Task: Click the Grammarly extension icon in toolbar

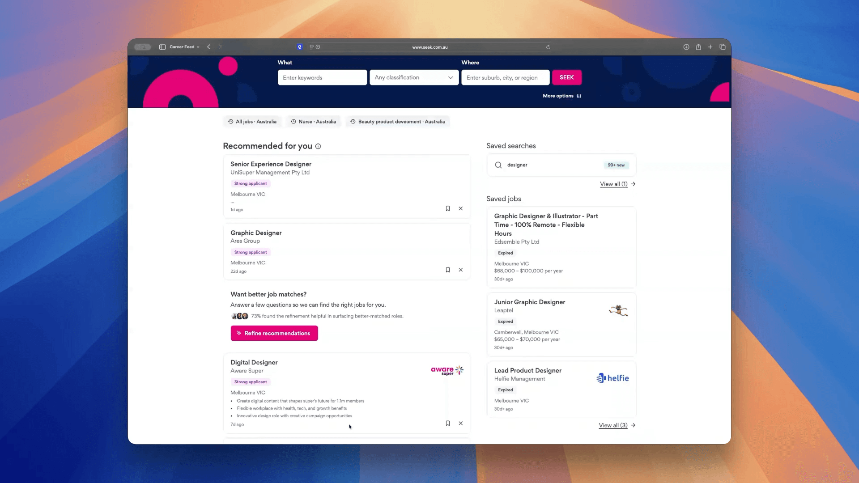Action: pyautogui.click(x=299, y=47)
